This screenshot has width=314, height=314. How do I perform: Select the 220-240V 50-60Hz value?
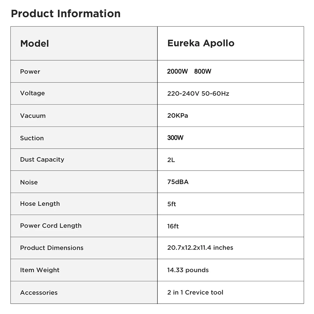pyautogui.click(x=198, y=94)
